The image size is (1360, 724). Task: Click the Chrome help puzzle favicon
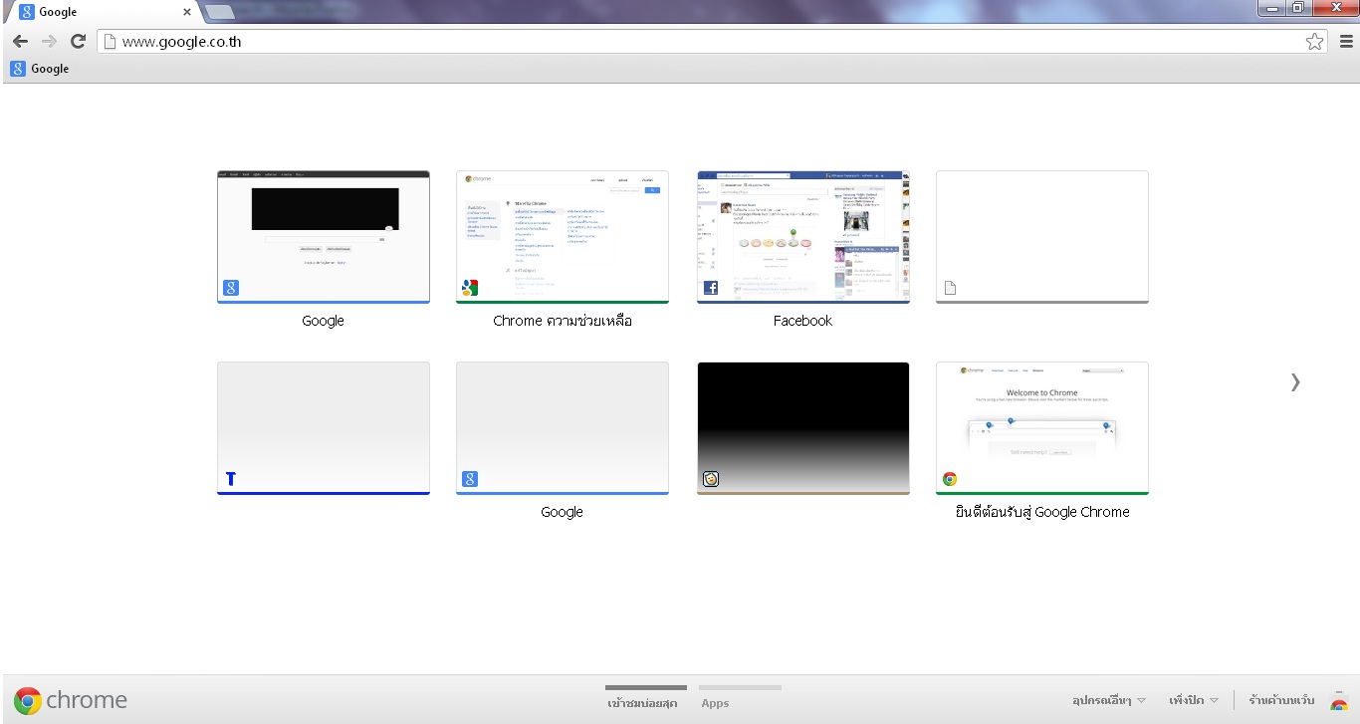coord(470,288)
